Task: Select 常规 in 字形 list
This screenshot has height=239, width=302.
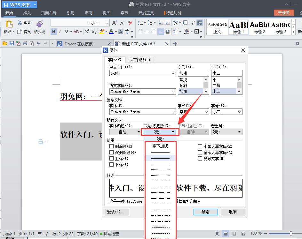Action: 191,80
